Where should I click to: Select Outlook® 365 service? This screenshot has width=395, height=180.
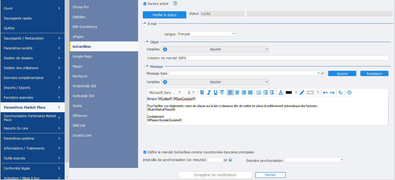click(104, 96)
